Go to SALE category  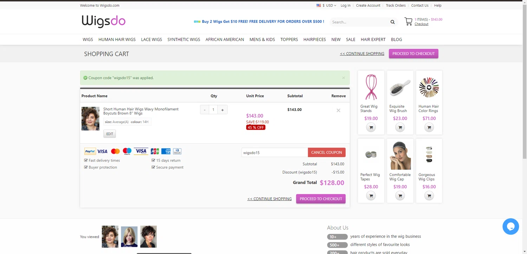coord(351,39)
